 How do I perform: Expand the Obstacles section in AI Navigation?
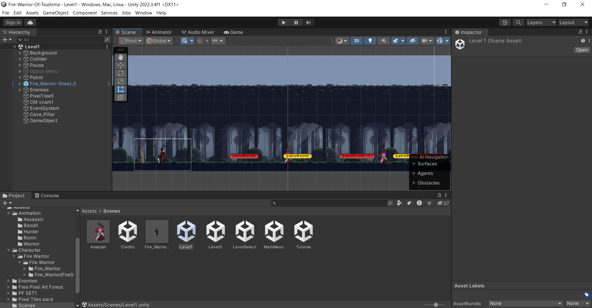click(x=414, y=183)
